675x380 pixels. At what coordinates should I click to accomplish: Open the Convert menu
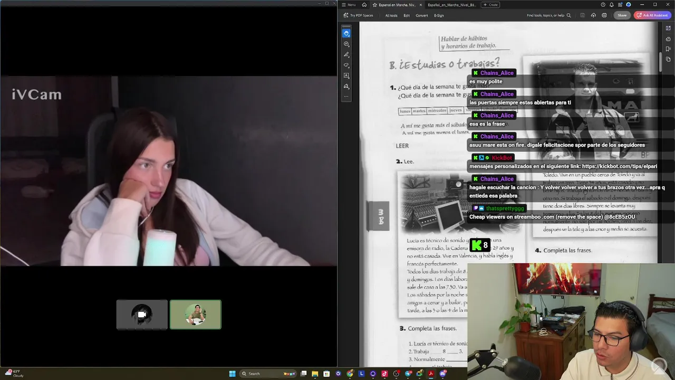click(x=422, y=15)
